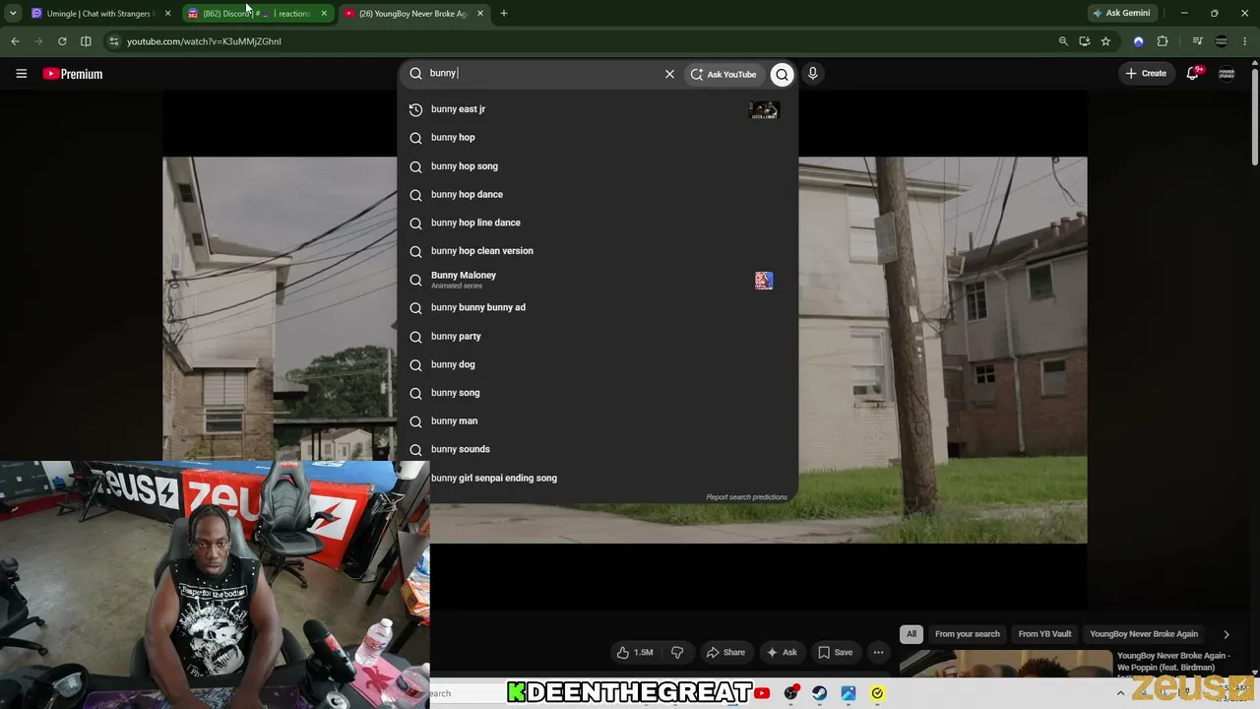Choose the "bunny hop dance" suggestion
1260x709 pixels.
[598, 195]
